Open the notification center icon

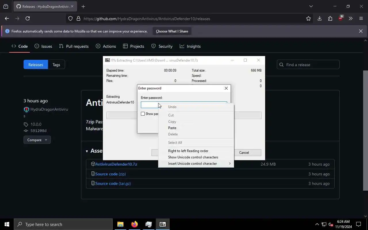[x=359, y=224]
